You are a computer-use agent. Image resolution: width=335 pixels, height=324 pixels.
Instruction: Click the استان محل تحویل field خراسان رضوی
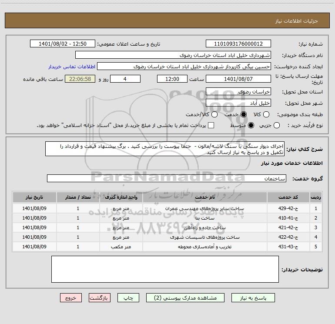coord(238,92)
